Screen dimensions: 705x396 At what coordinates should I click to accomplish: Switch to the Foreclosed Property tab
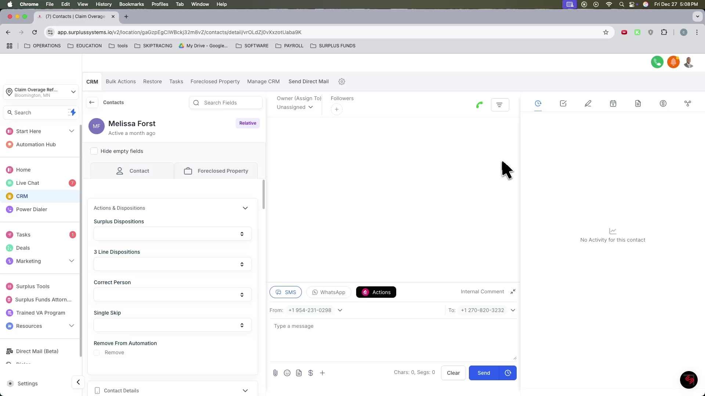click(x=216, y=171)
